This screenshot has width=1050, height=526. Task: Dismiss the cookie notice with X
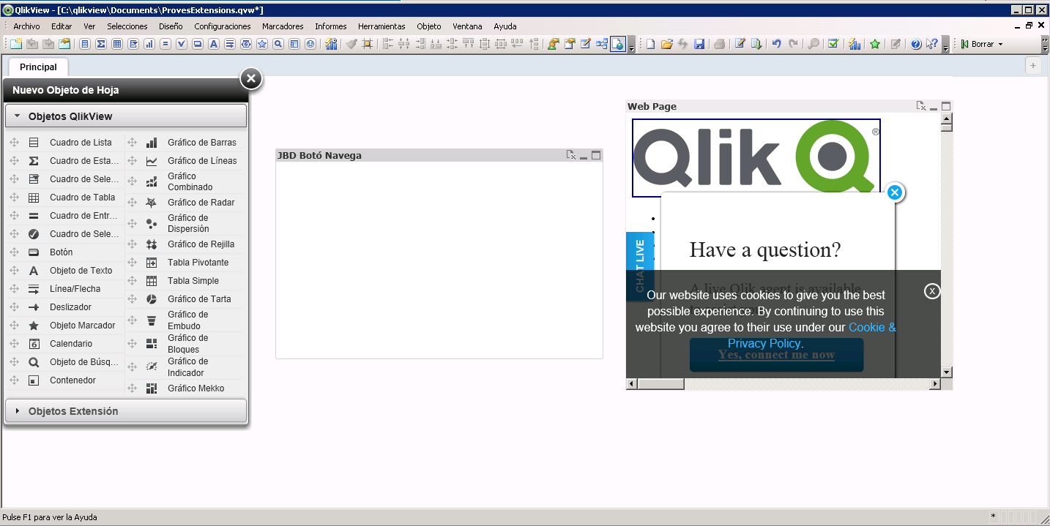(x=931, y=291)
